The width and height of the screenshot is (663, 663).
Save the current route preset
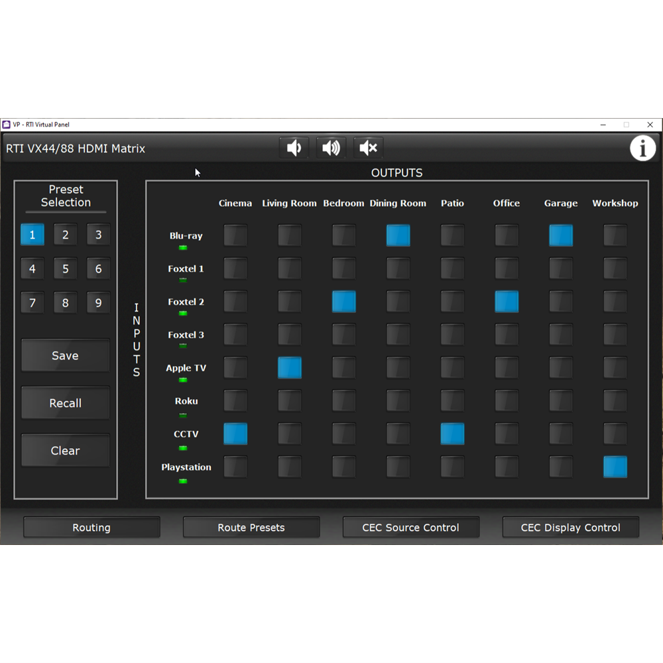(66, 356)
